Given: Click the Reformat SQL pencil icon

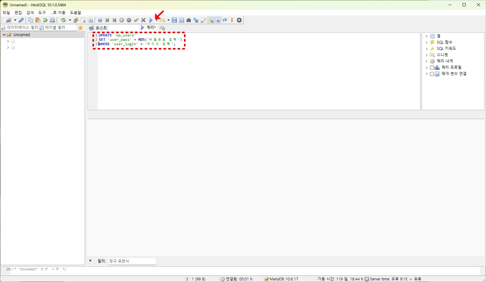Looking at the screenshot, I should pos(203,20).
